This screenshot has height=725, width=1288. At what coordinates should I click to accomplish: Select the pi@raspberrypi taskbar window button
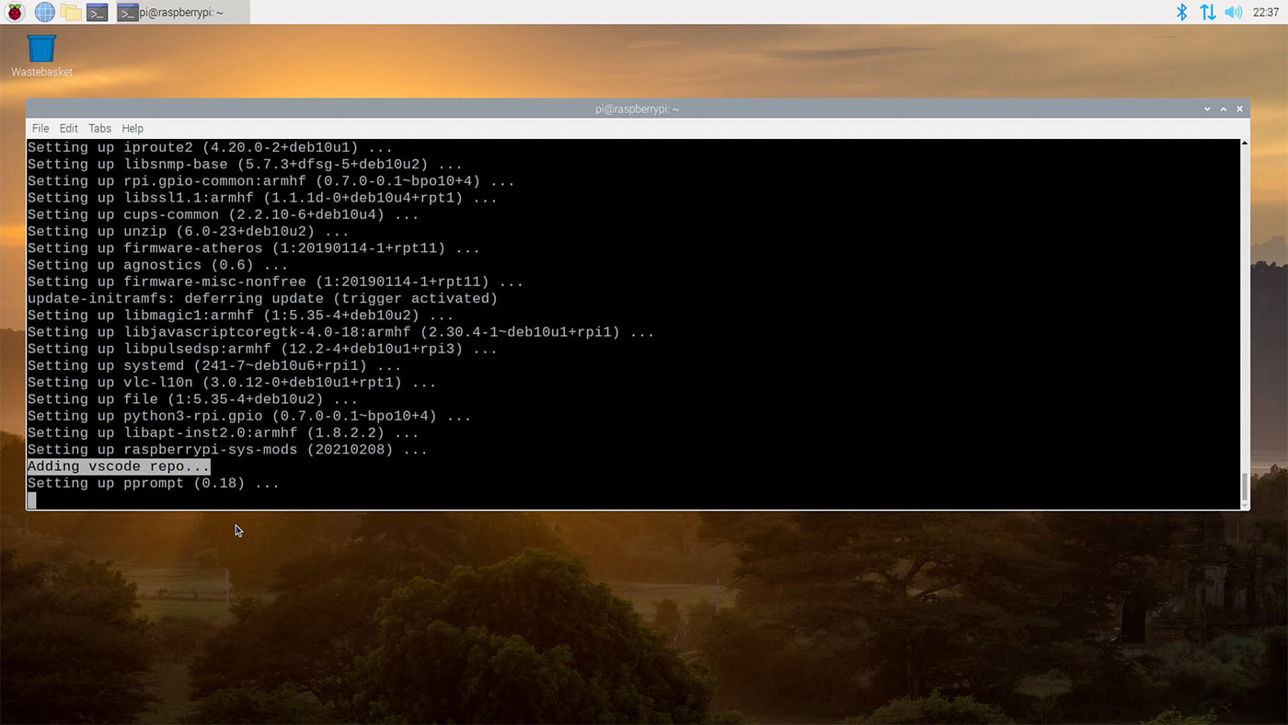pos(182,12)
